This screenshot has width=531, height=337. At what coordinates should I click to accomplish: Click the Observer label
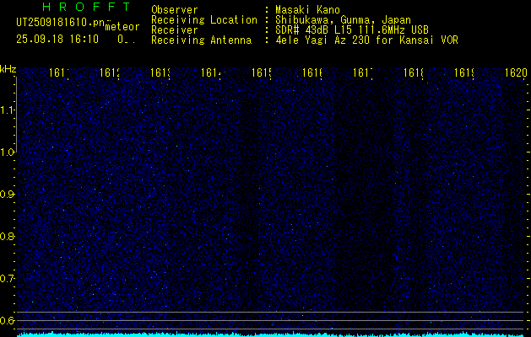coord(175,9)
